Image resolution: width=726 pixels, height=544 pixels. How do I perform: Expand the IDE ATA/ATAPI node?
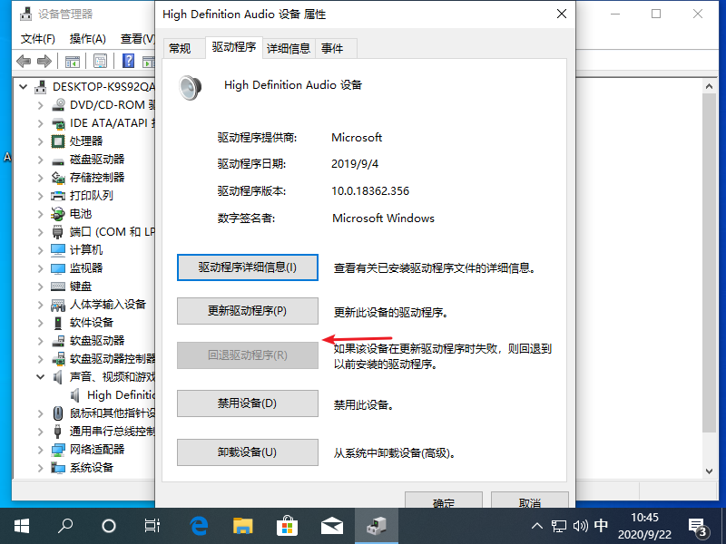click(41, 123)
